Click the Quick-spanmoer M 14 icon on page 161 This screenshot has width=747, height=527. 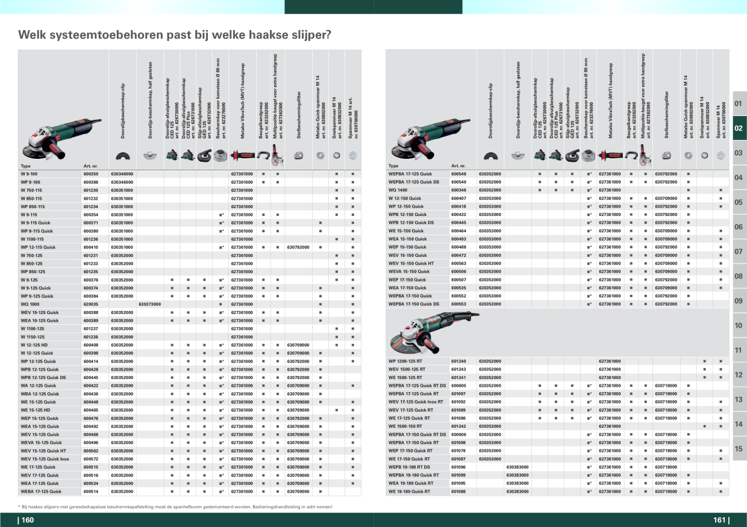click(x=689, y=156)
